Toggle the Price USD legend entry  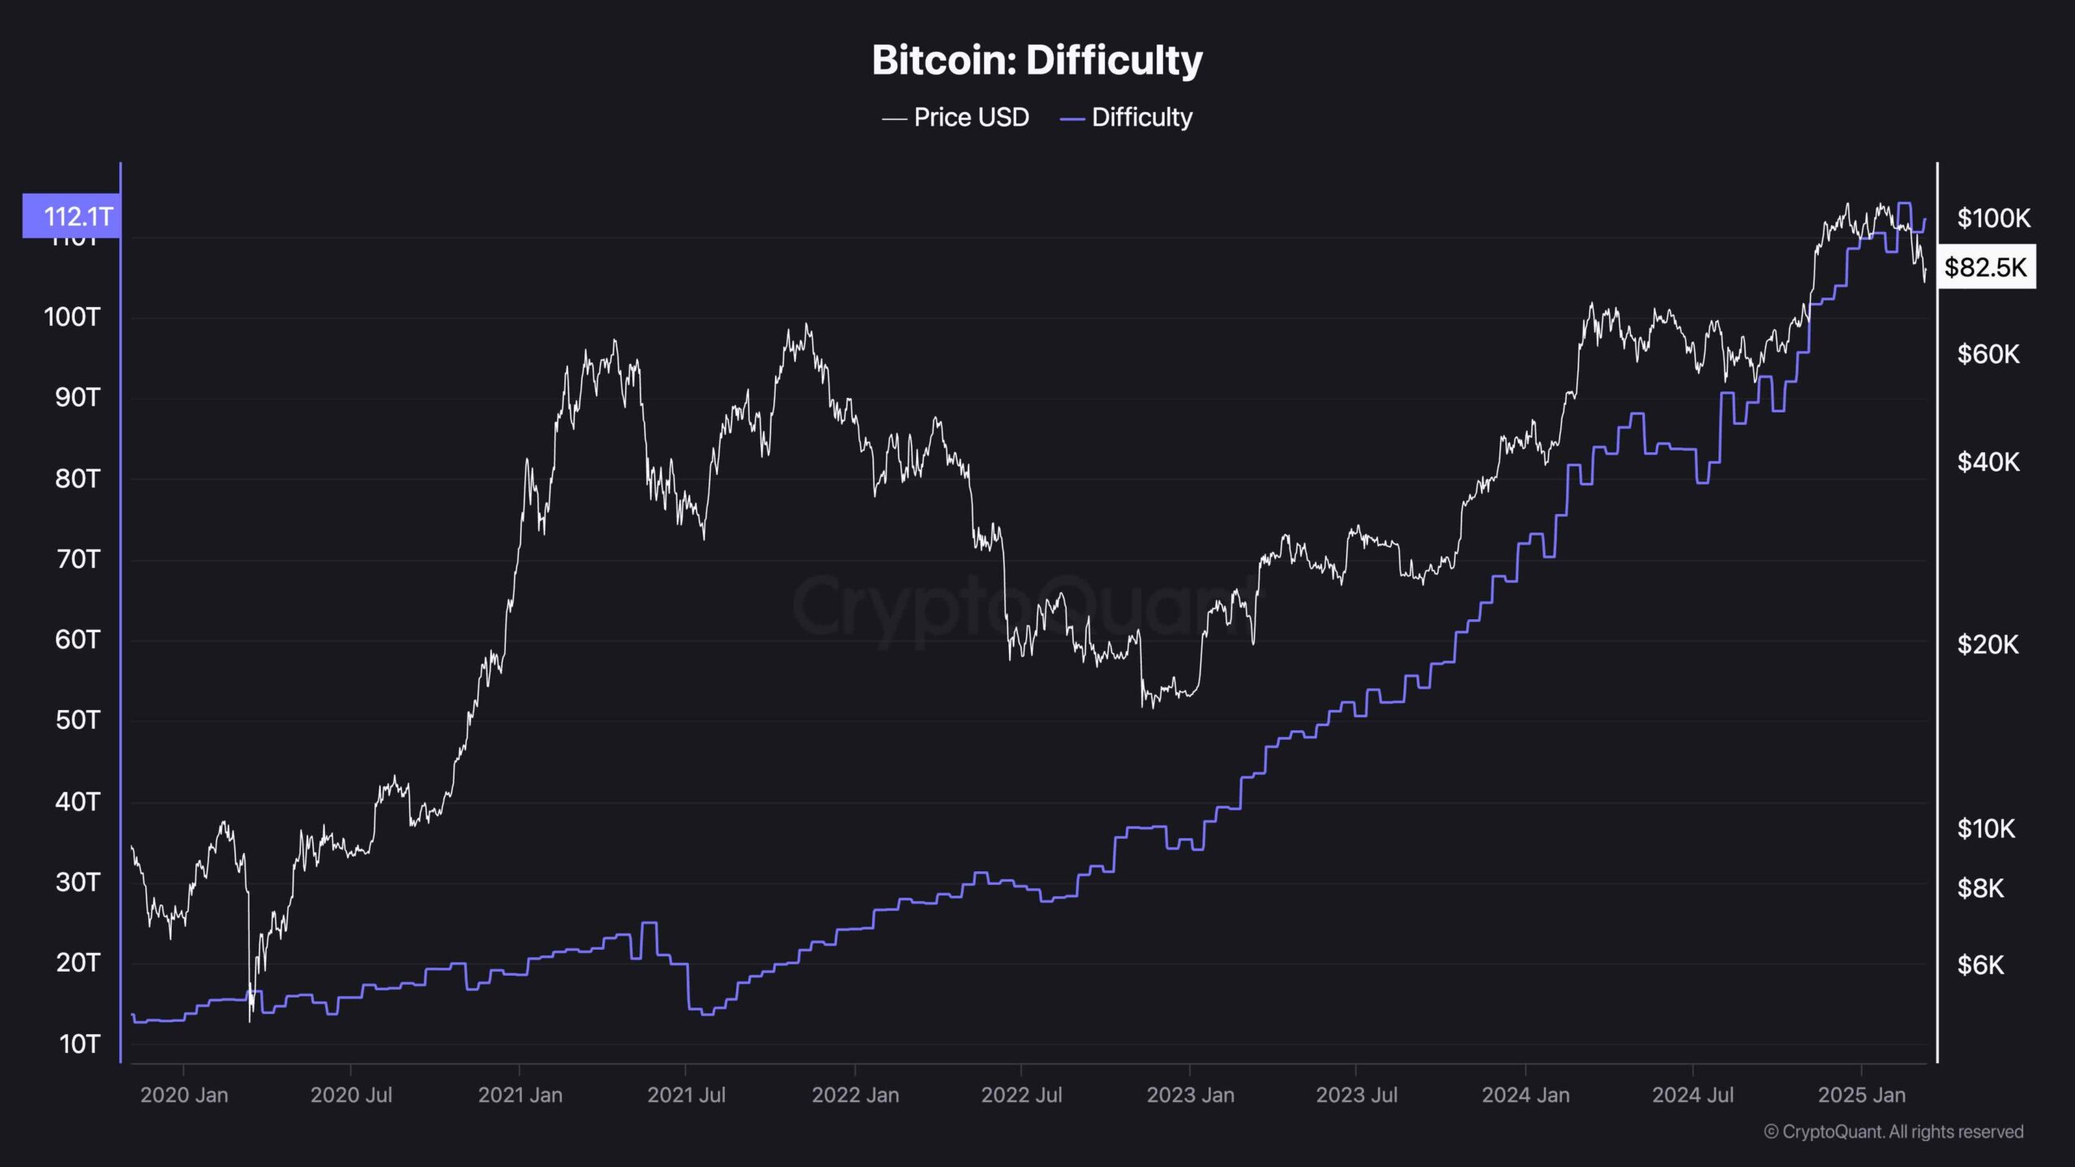click(956, 118)
